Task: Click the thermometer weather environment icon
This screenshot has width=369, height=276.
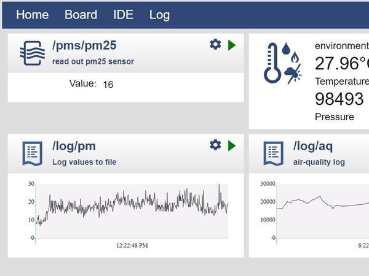Action: (282, 63)
